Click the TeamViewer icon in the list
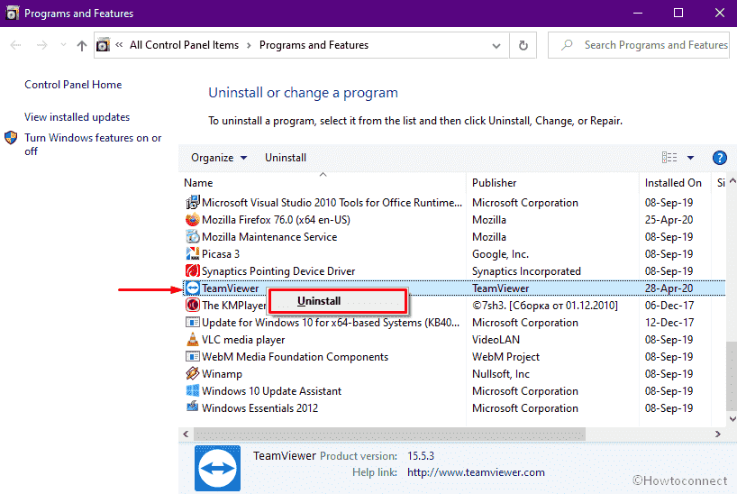The height and width of the screenshot is (494, 737). [x=192, y=288]
